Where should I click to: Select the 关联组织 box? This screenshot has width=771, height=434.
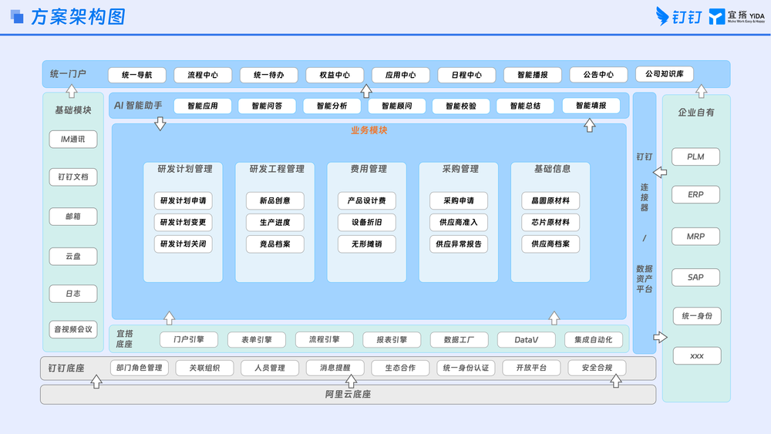(x=204, y=368)
